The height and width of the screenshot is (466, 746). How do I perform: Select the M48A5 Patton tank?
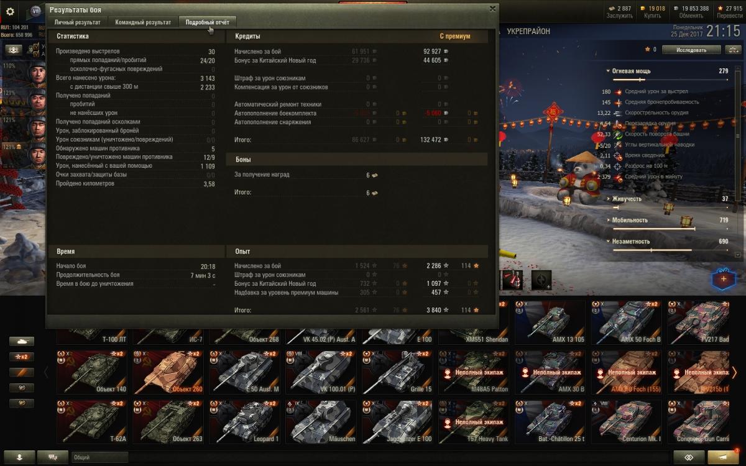coord(474,372)
